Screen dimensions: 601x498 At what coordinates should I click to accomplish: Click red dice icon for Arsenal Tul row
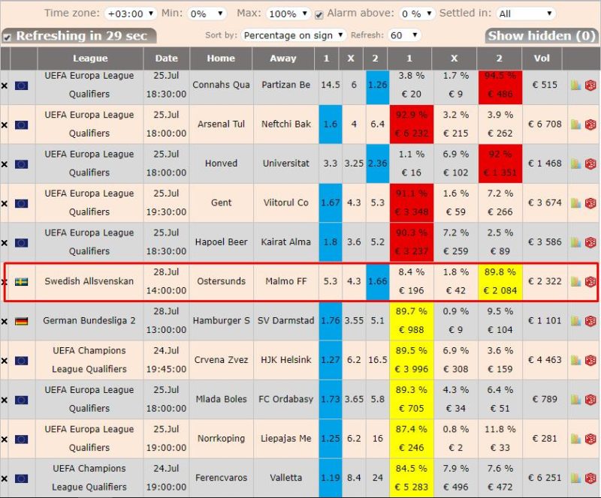[590, 124]
